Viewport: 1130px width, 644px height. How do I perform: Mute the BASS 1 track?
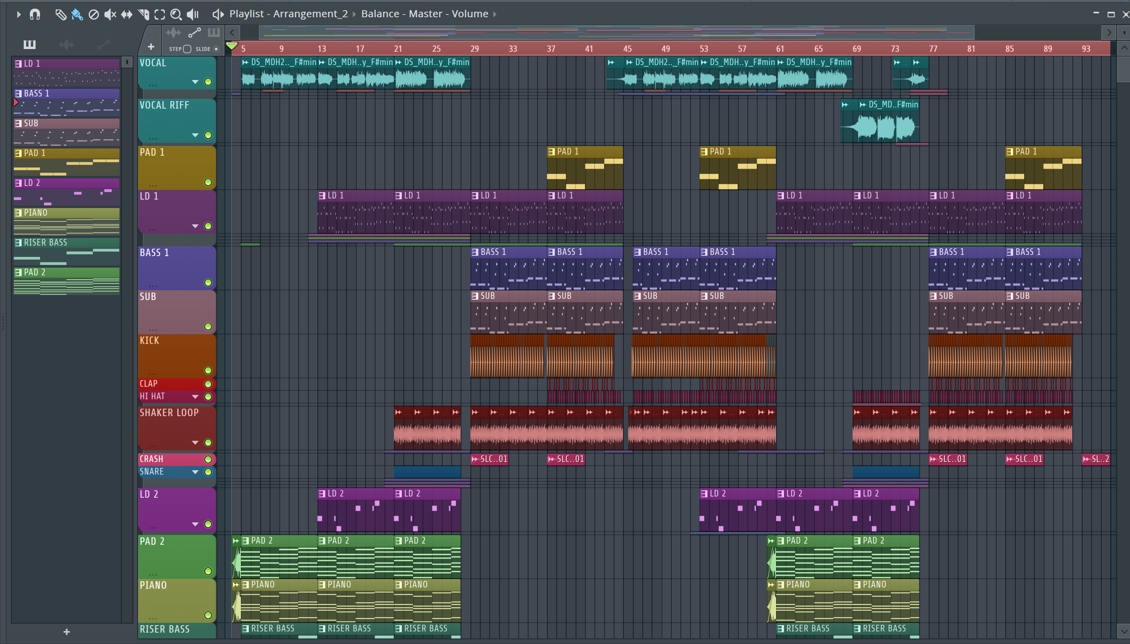(x=208, y=283)
